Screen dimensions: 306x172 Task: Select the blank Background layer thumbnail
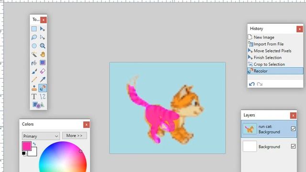click(x=250, y=146)
